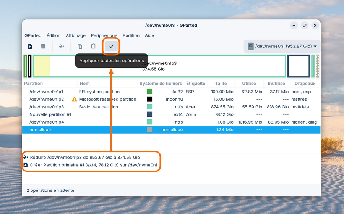The image size is (344, 214).
Task: Select the Nouvelle partition #1 row
Action: (x=50, y=114)
